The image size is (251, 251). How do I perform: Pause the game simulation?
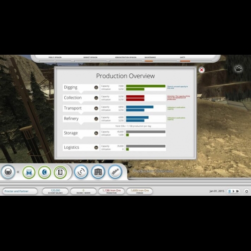229,191
